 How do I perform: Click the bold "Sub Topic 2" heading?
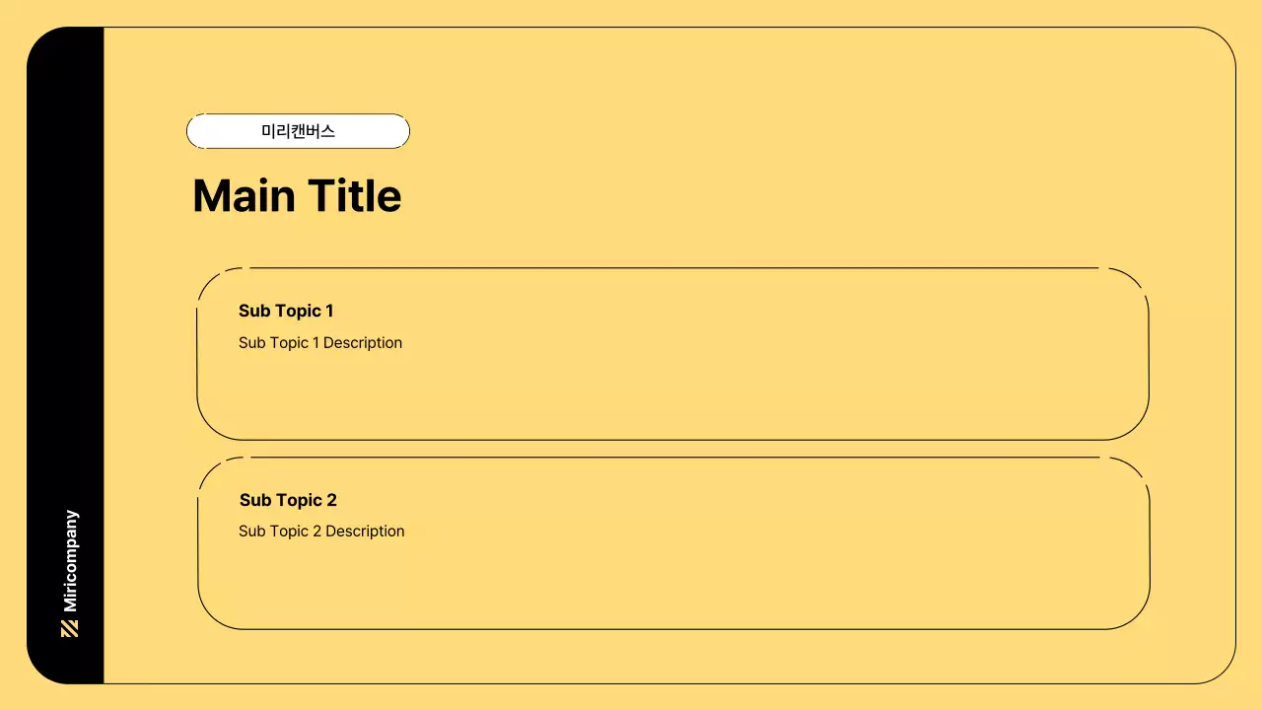(288, 500)
